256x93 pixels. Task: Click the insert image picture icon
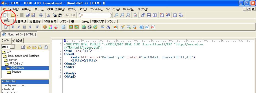pyautogui.click(x=70, y=27)
